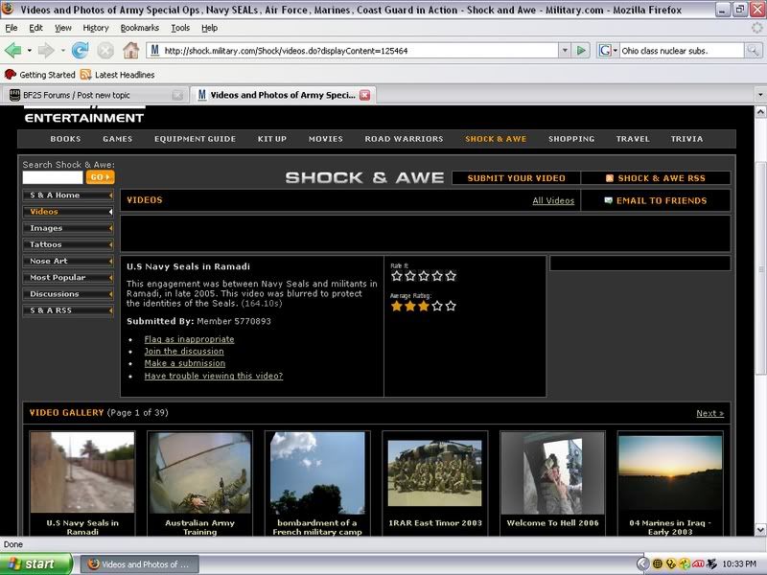Click the Search Shock & Awe input field
The height and width of the screenshot is (575, 767).
53,177
